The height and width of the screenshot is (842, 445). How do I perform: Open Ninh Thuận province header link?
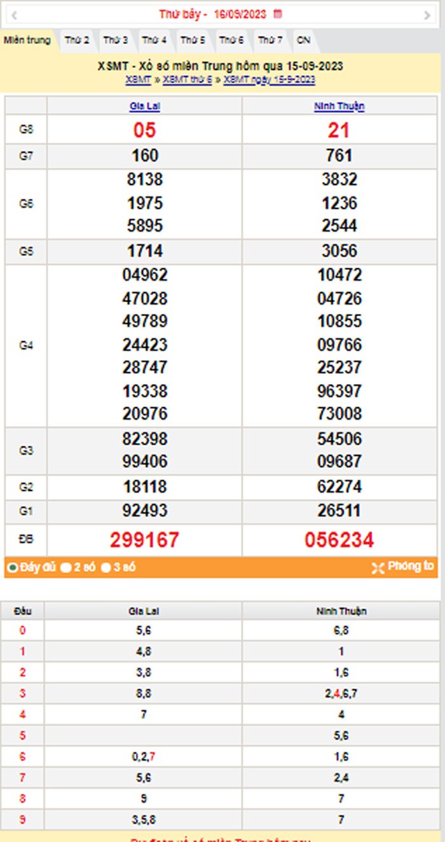339,107
